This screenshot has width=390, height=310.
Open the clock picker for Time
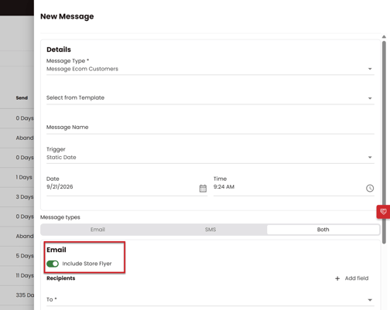[370, 188]
